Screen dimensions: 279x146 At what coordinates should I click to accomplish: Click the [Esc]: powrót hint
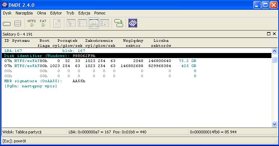(x=14, y=141)
